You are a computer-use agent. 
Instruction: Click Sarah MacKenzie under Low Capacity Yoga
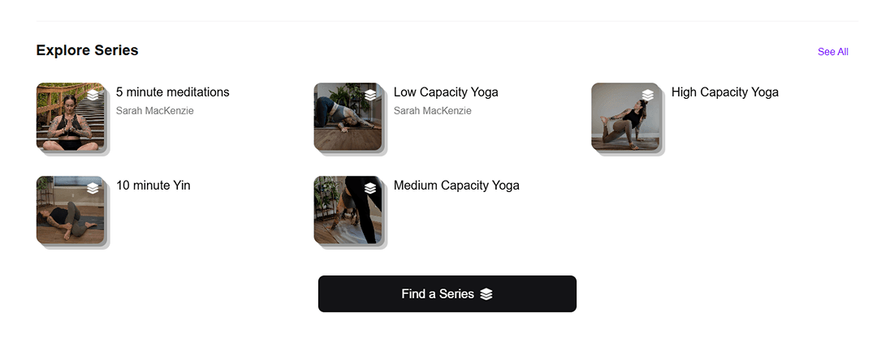coord(433,111)
